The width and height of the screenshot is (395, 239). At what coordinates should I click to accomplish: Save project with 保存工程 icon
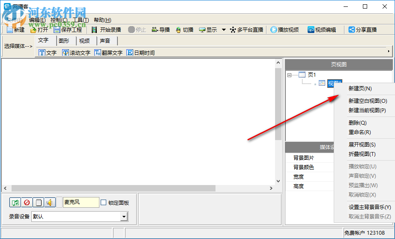57,30
